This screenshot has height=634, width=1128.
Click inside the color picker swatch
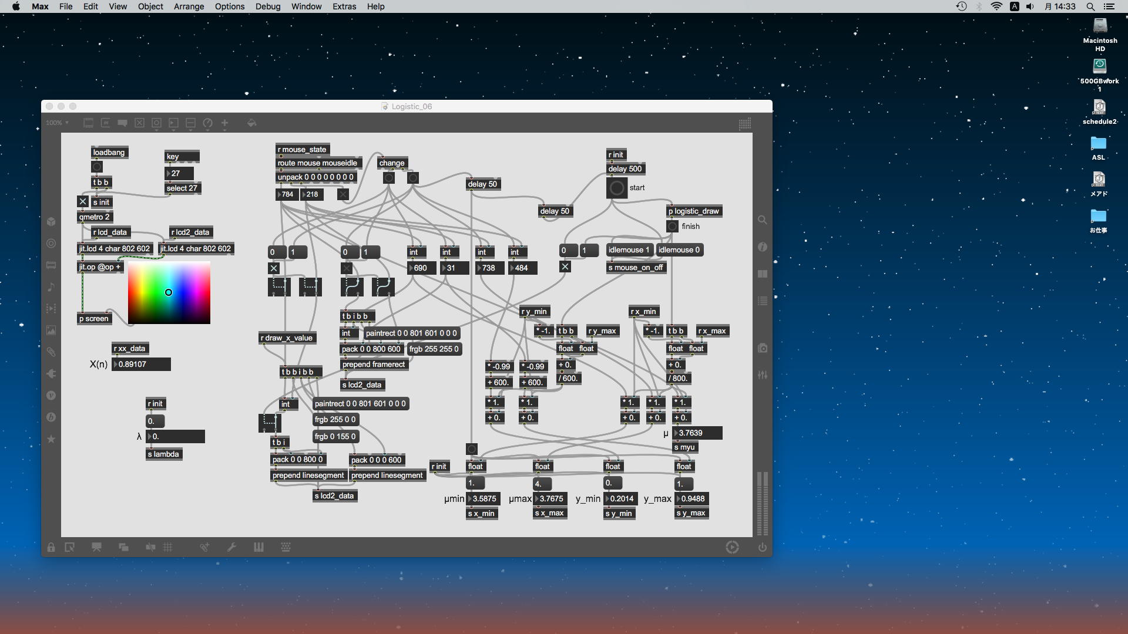(169, 292)
